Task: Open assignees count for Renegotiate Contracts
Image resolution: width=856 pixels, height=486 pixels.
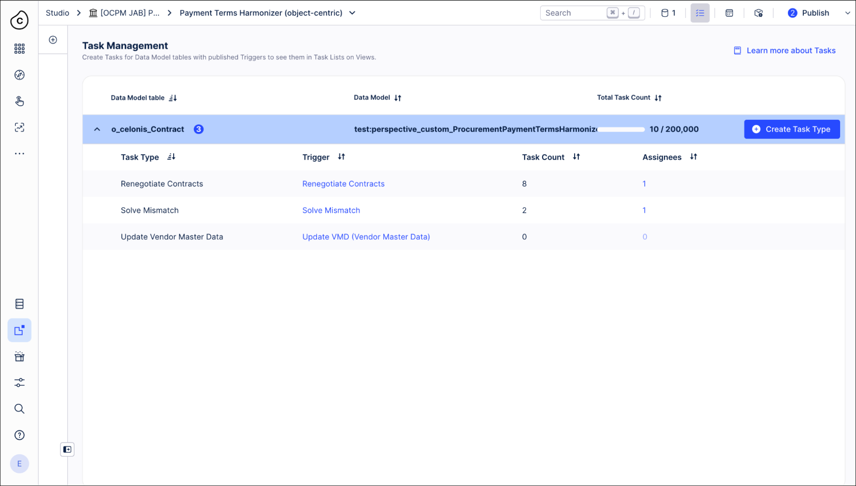Action: 644,184
